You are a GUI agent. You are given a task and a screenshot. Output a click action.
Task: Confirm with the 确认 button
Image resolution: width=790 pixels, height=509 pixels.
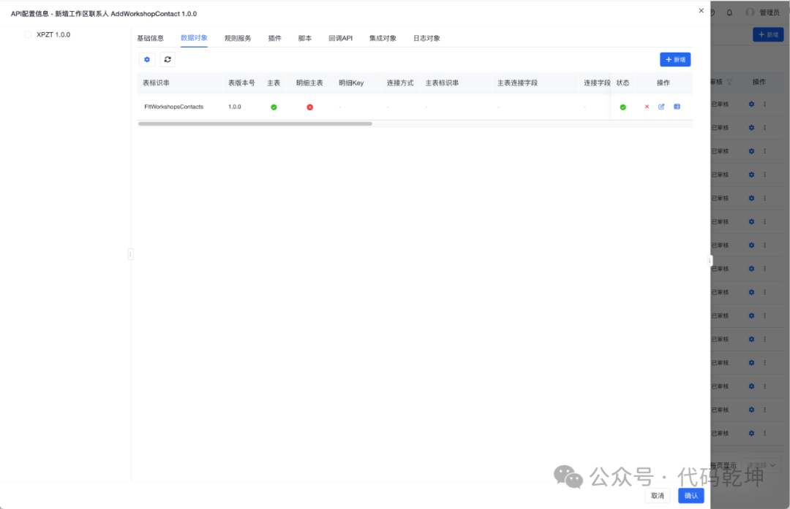691,495
